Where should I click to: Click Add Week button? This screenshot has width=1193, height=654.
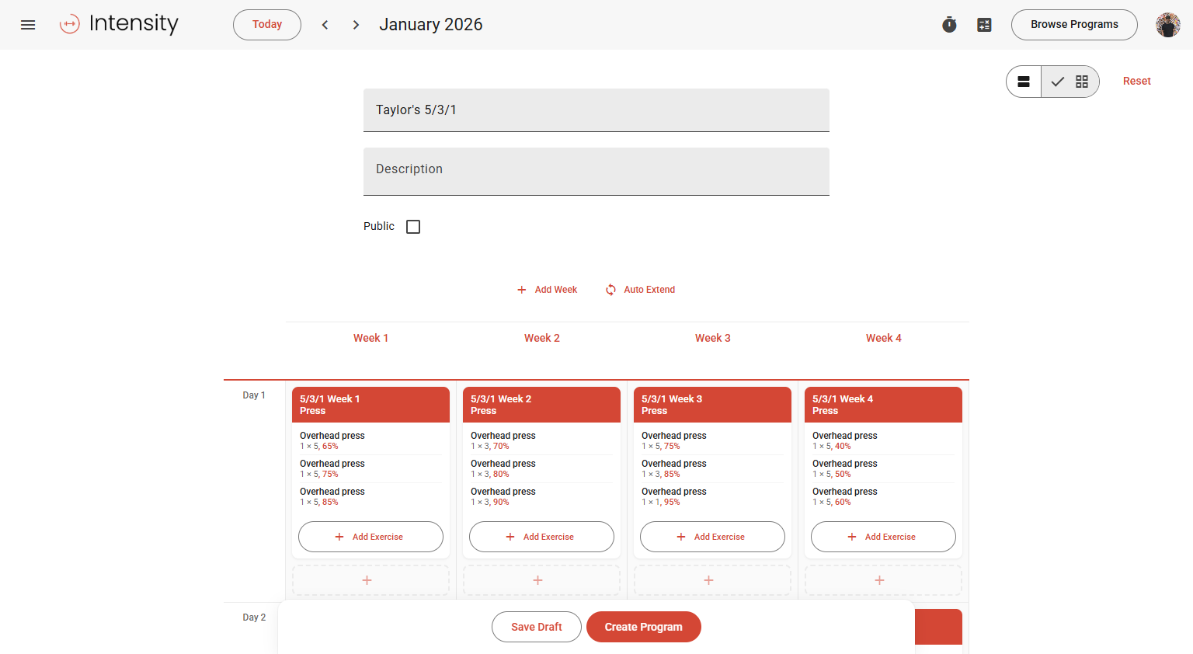(548, 290)
